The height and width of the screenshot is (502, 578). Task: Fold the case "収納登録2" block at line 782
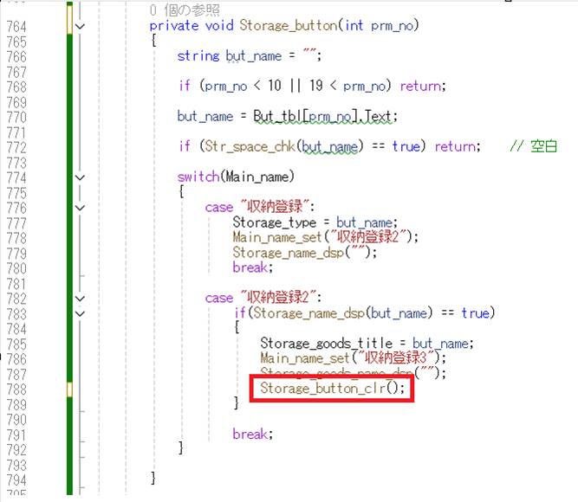click(81, 297)
